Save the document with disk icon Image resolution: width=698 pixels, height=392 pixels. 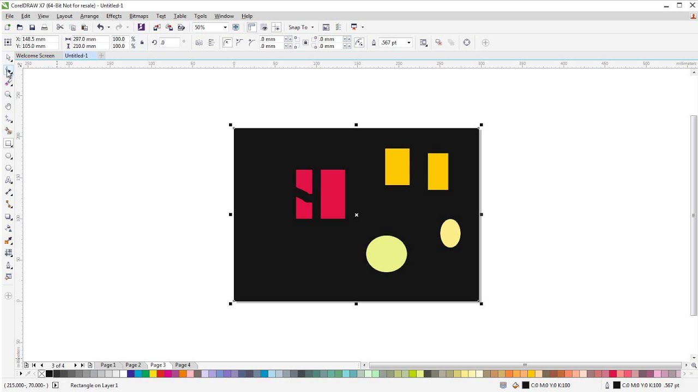tap(32, 27)
